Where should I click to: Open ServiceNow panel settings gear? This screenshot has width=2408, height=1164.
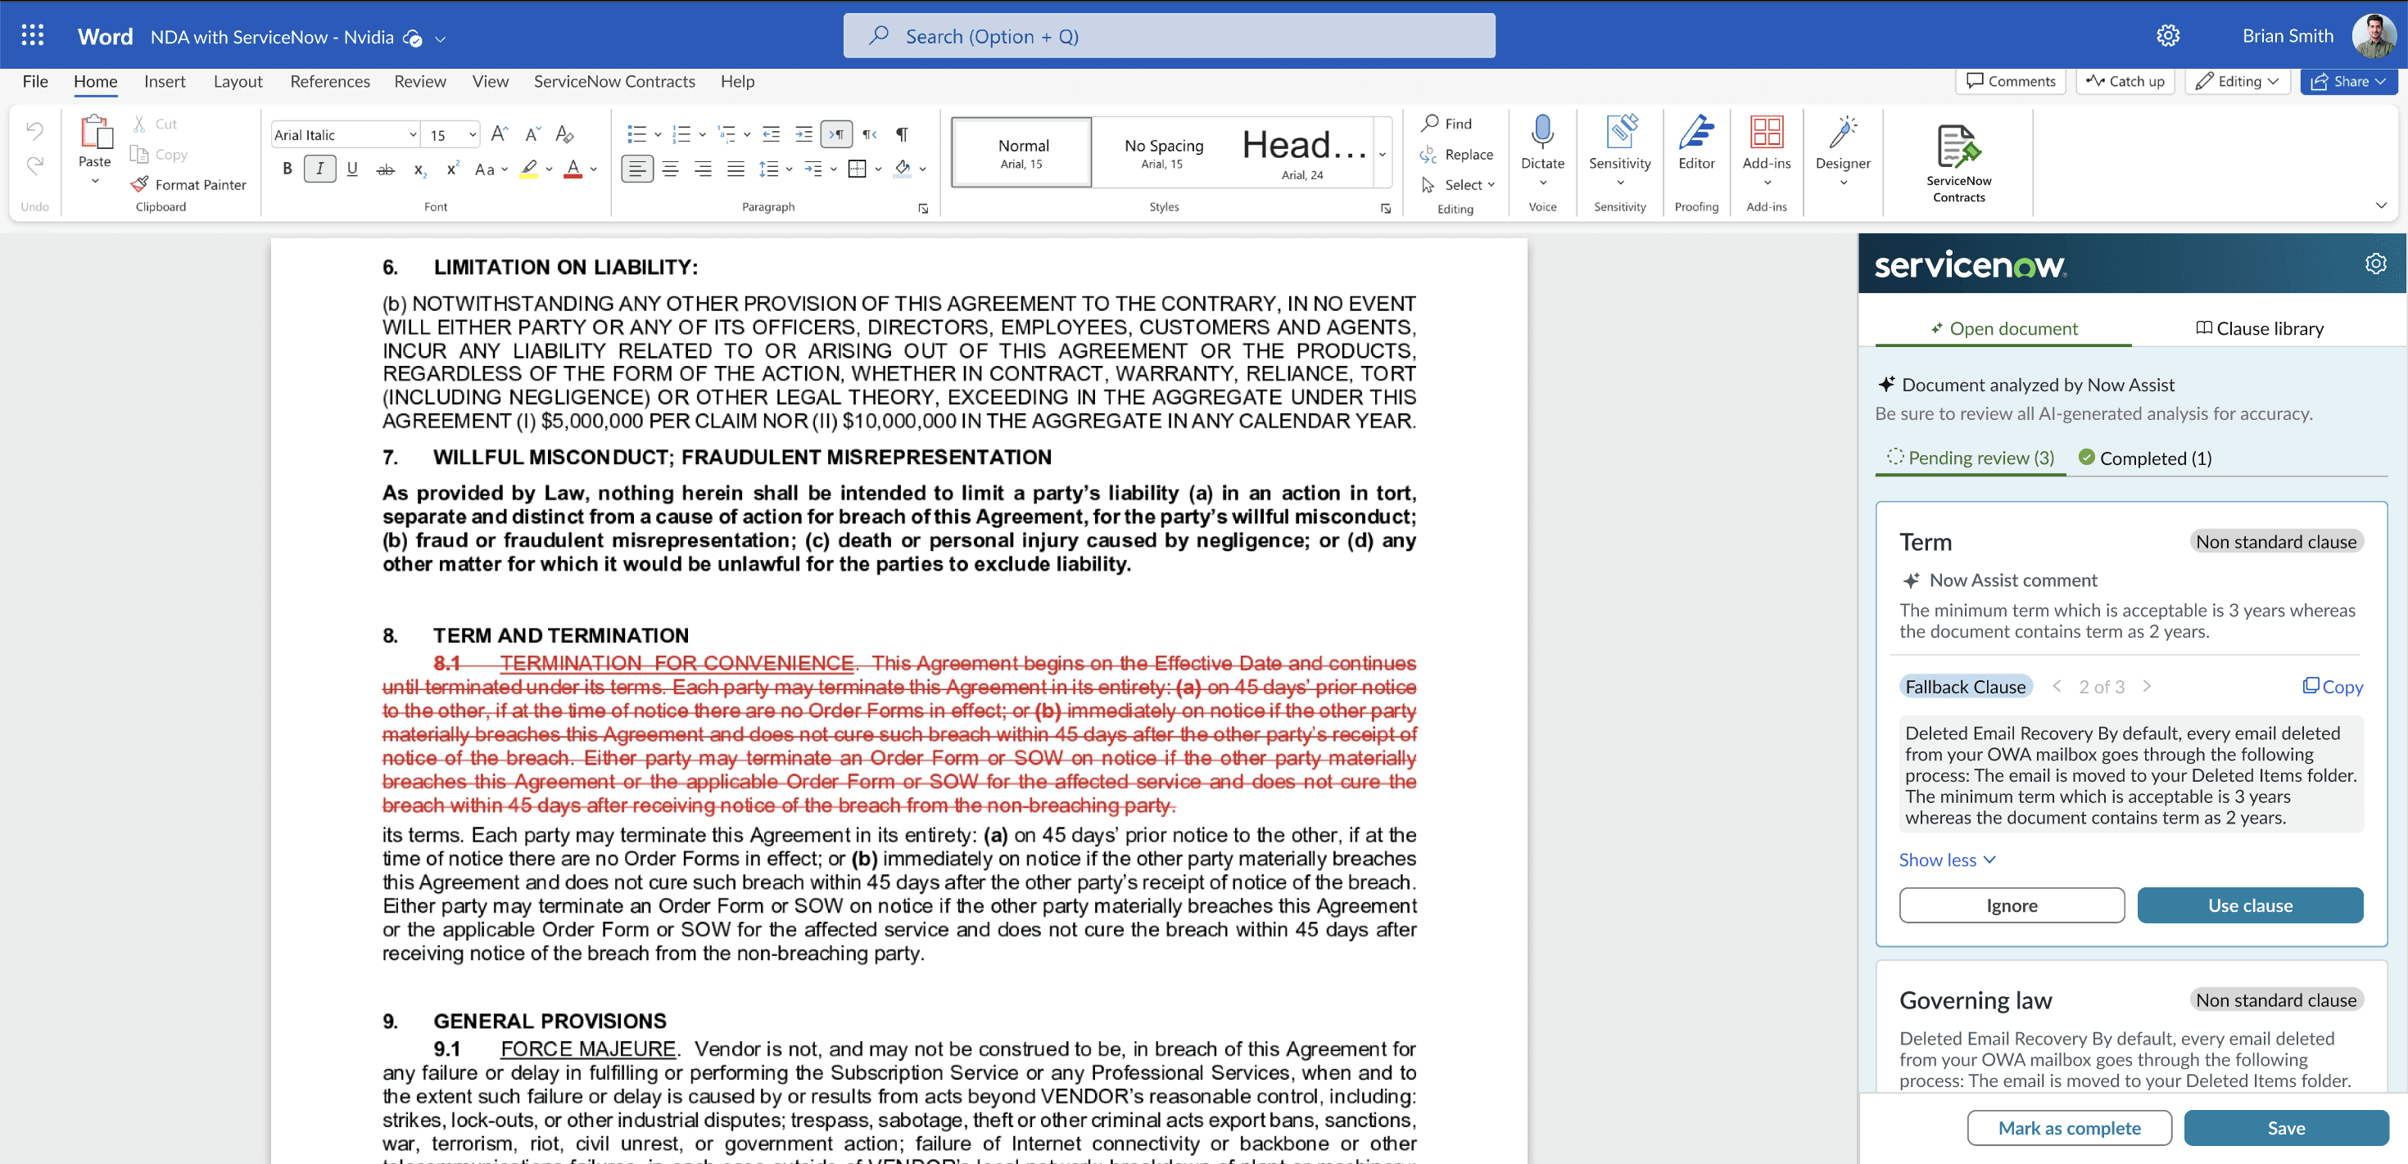point(2375,264)
